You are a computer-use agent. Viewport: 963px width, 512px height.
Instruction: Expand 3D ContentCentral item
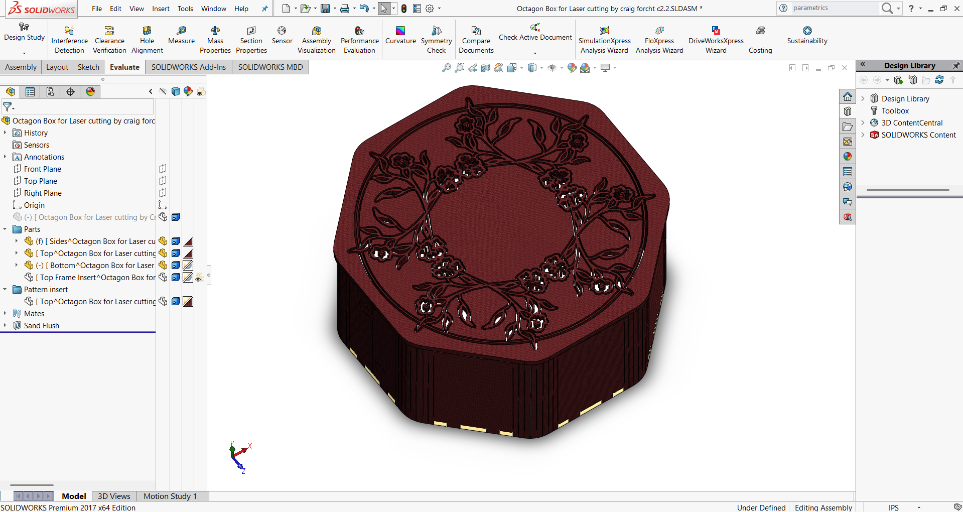coord(863,122)
